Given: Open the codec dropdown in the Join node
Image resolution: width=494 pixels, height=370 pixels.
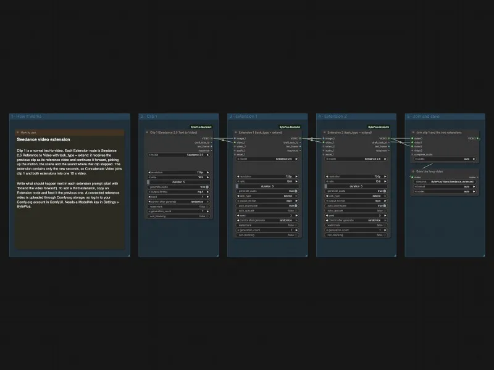Looking at the screenshot, I should point(445,159).
